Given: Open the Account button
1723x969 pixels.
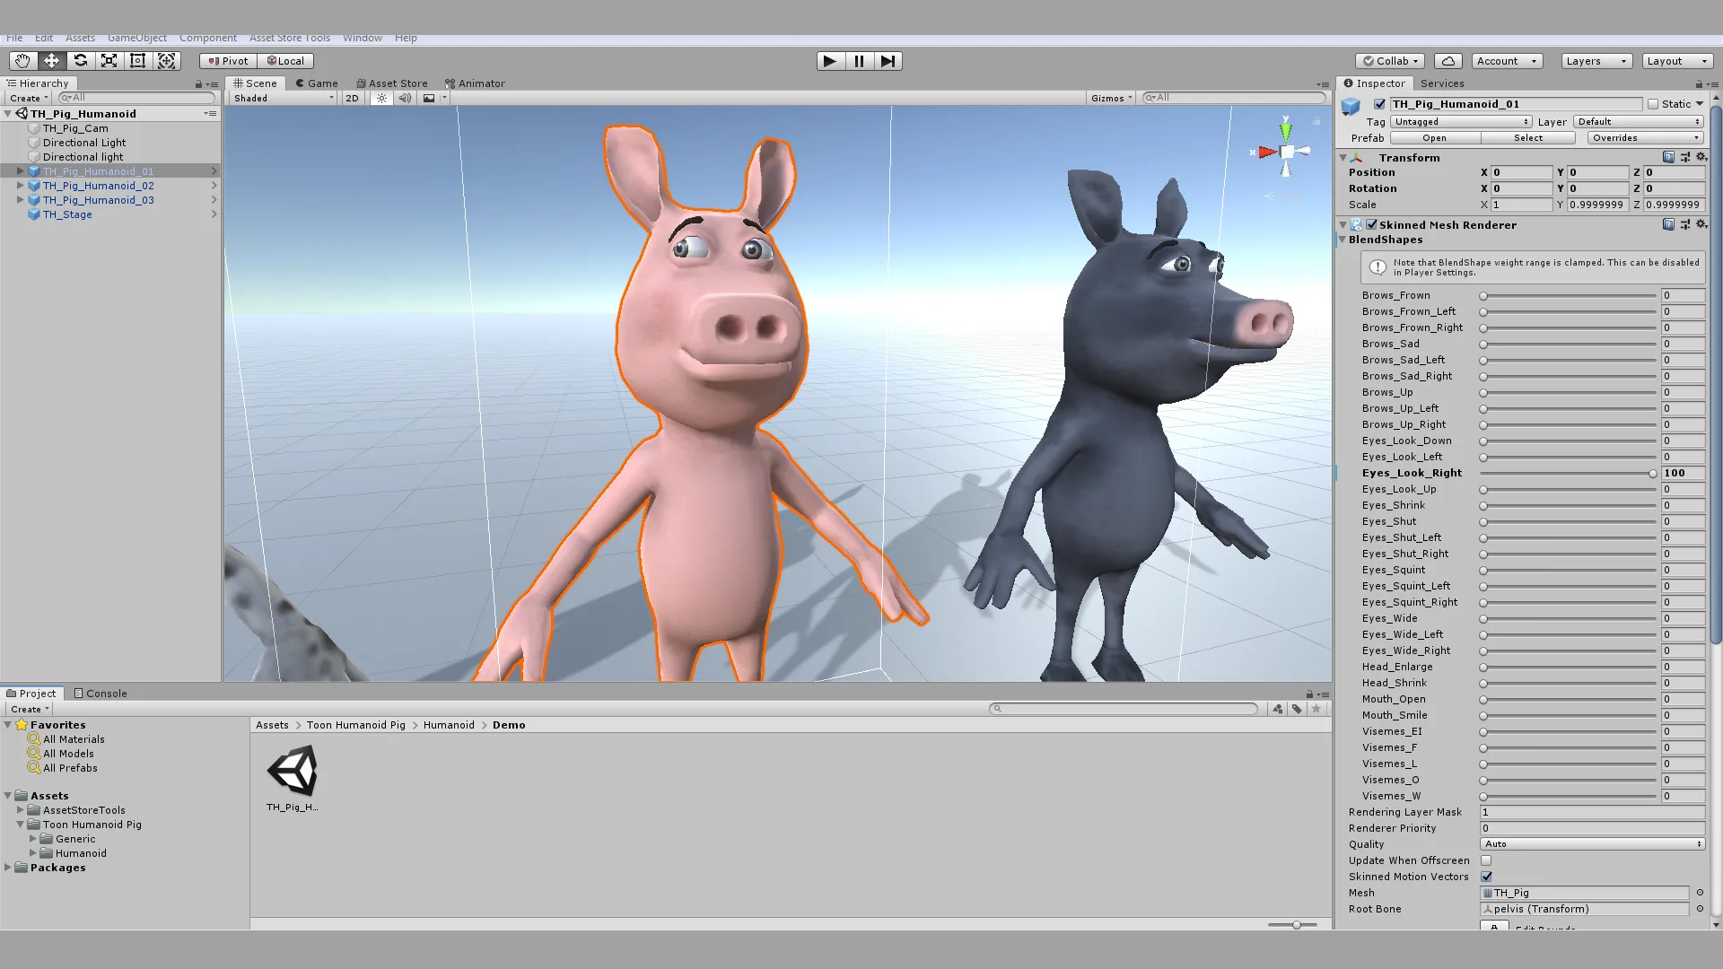Looking at the screenshot, I should point(1508,61).
